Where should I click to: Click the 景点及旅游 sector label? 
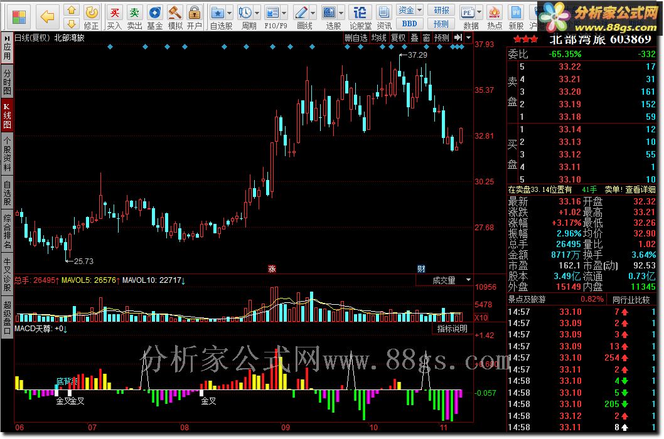click(527, 299)
